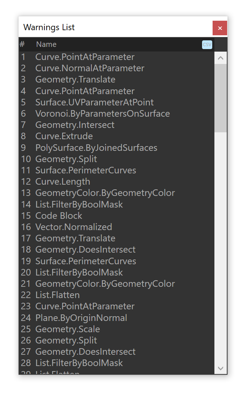The width and height of the screenshot is (249, 394).
Task: Select warning 2 Curve.NormalAtParameter
Action: [90, 68]
